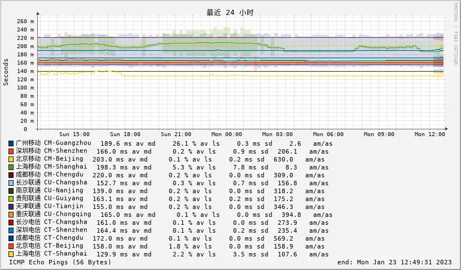The width and height of the screenshot is (461, 270).
Task: Click the orange swatch for CU-Chongqing
Action: pos(11,215)
